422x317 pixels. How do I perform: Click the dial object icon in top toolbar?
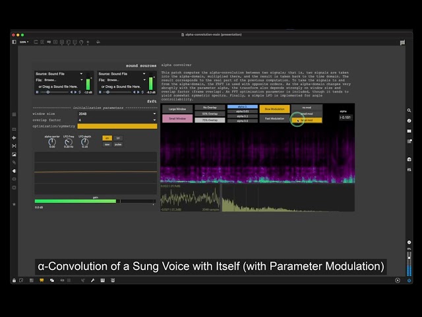point(81,42)
